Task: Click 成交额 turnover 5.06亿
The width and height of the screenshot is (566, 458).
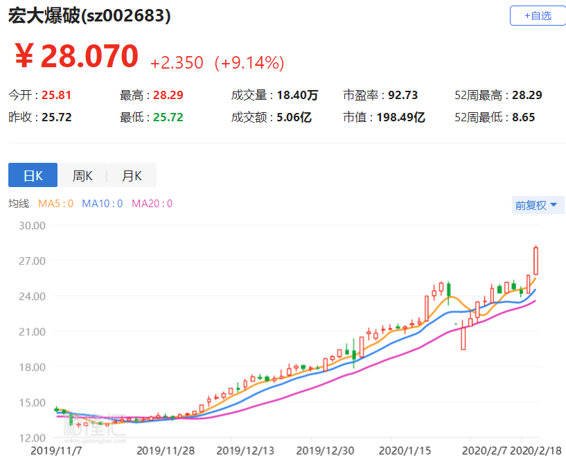Action: pyautogui.click(x=294, y=117)
